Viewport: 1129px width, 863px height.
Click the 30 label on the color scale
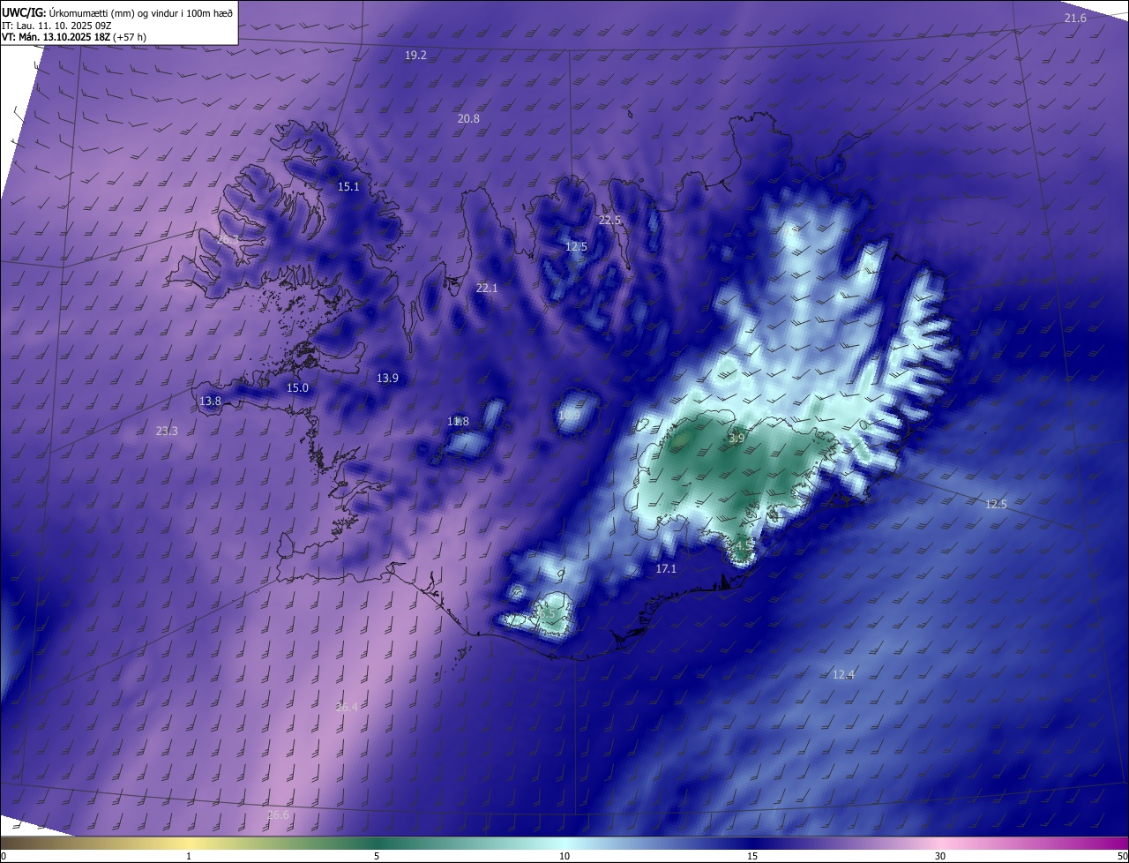(940, 857)
